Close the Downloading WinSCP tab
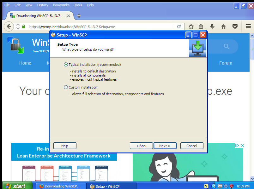Image resolution: width=254 pixels, height=189 pixels. [69, 16]
